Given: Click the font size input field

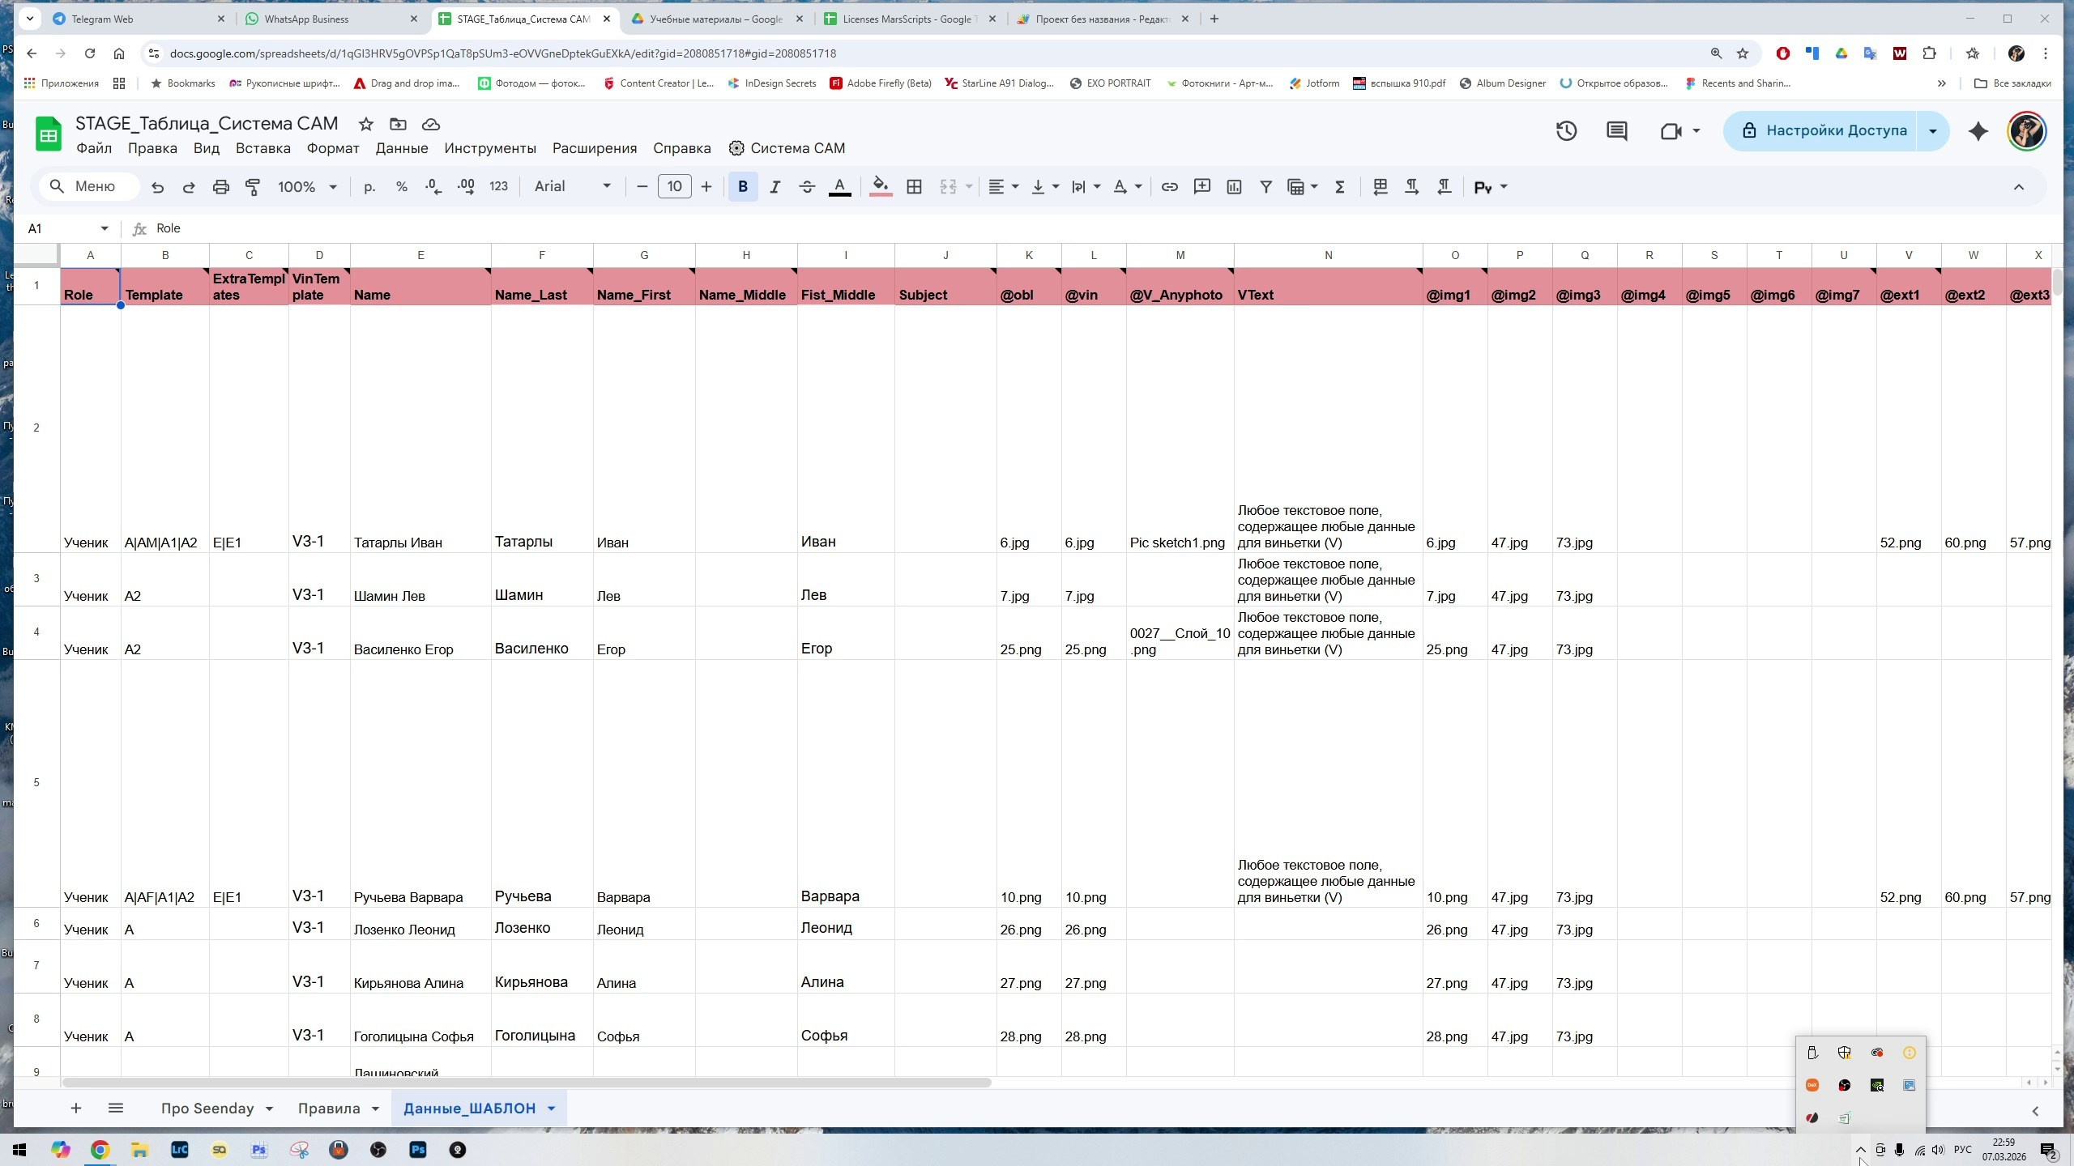Looking at the screenshot, I should (674, 187).
